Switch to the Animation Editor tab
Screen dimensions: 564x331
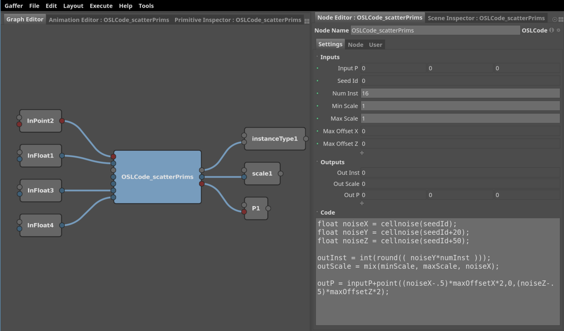point(109,20)
